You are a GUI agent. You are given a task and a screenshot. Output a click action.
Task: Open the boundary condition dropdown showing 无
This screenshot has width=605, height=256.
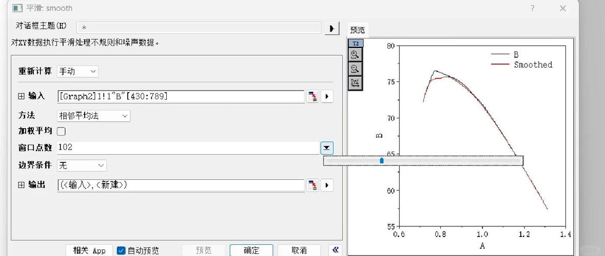(x=82, y=165)
